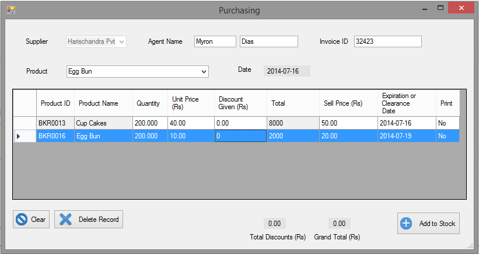Click the Expiration date cell 2014-07-16

click(x=405, y=123)
